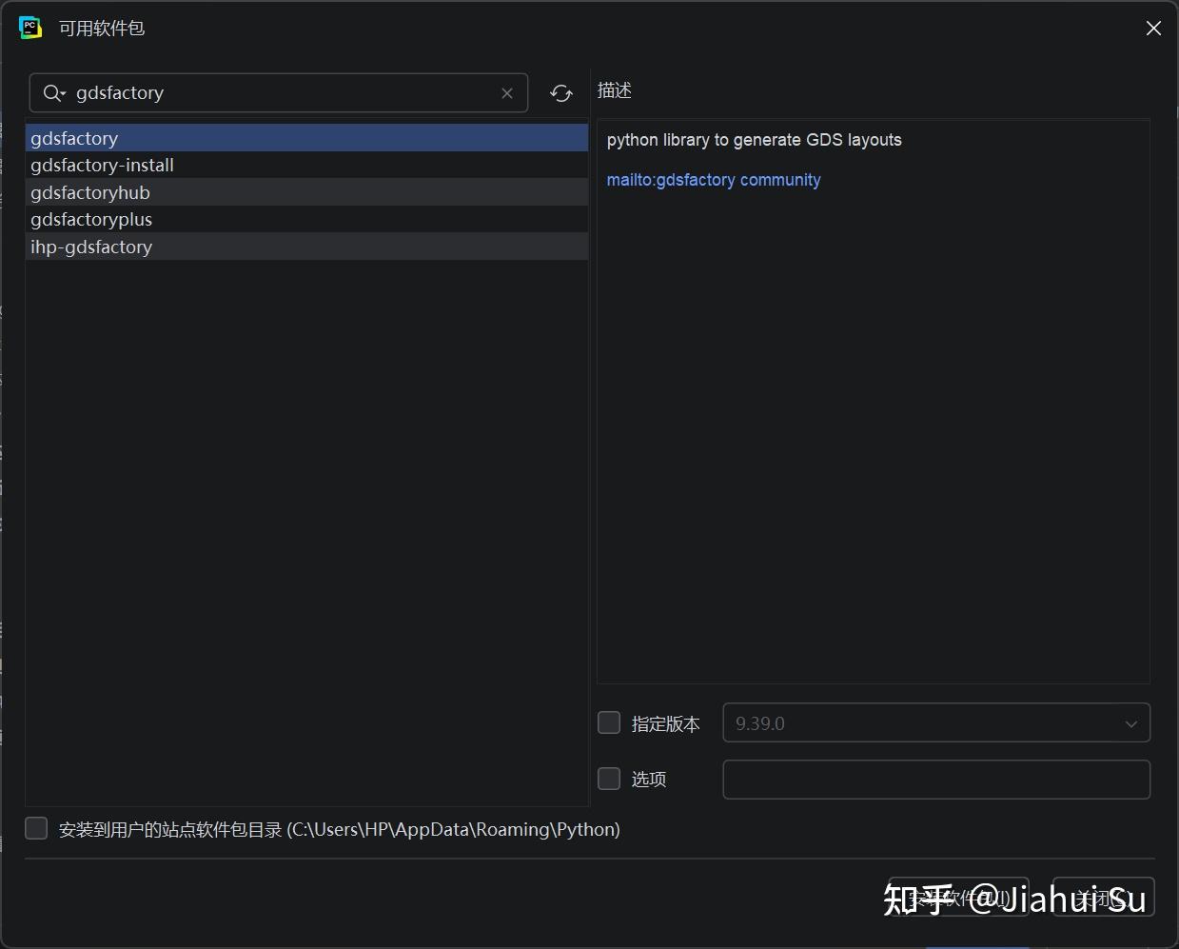Screen dimensions: 1179x949
Task: Select gdsfactory package in the list
Action: coord(306,138)
